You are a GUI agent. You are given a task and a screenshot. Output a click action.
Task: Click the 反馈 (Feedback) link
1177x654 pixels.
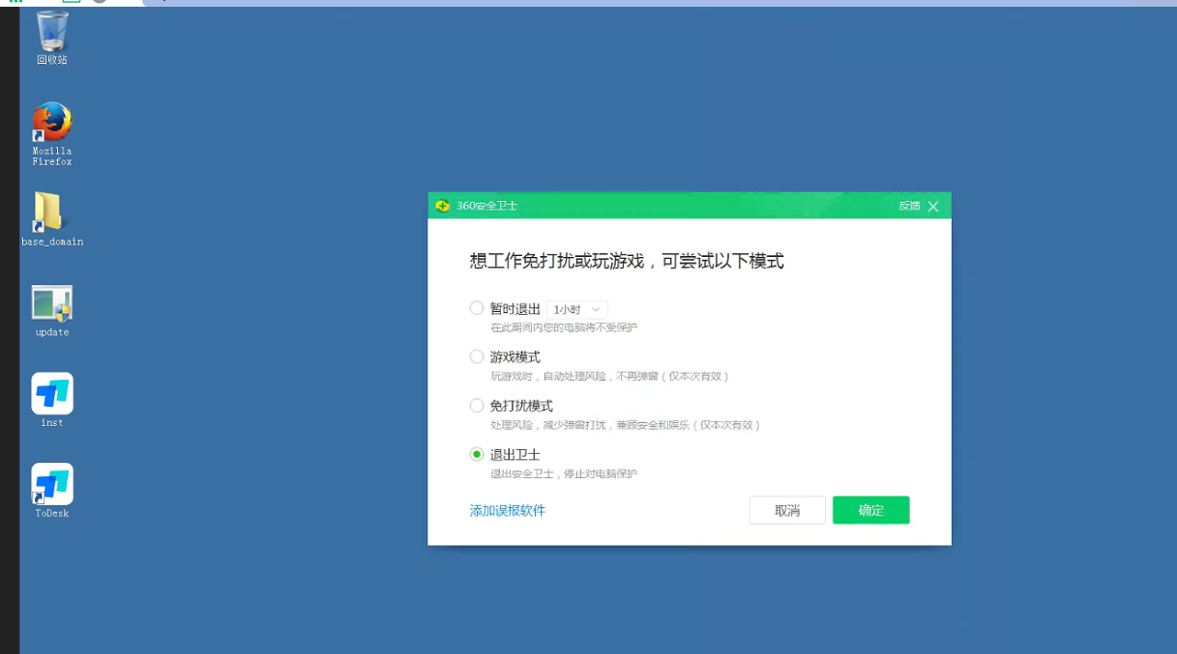pyautogui.click(x=910, y=206)
